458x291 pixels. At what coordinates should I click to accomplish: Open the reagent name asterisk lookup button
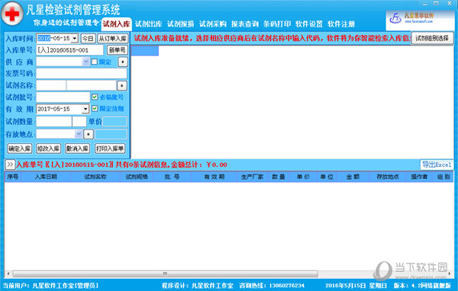pyautogui.click(x=122, y=85)
